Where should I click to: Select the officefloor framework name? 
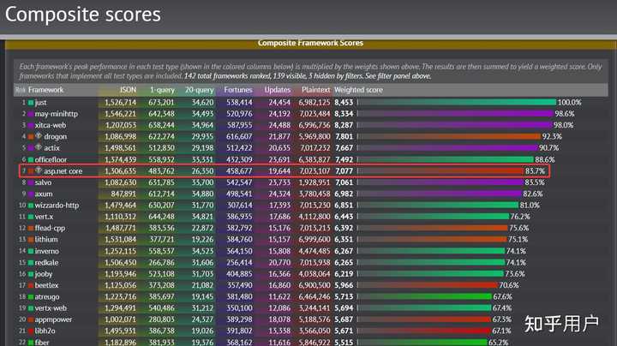[x=51, y=159]
